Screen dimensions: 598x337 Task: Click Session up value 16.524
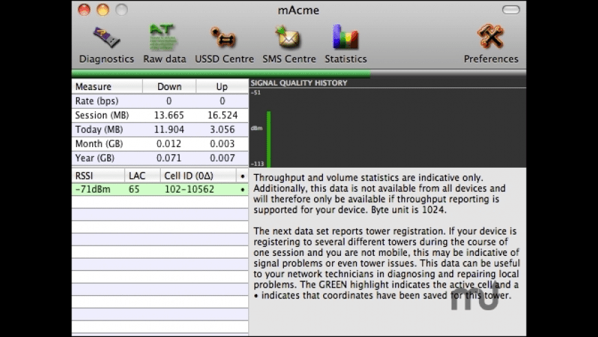coord(222,116)
